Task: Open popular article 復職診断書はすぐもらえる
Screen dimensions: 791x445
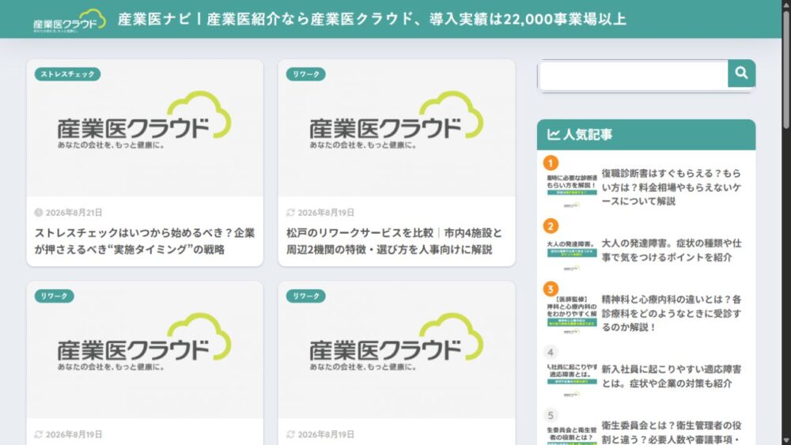Action: click(671, 187)
